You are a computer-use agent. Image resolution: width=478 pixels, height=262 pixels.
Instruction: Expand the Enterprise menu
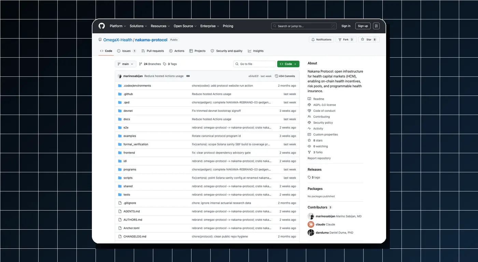click(x=210, y=26)
